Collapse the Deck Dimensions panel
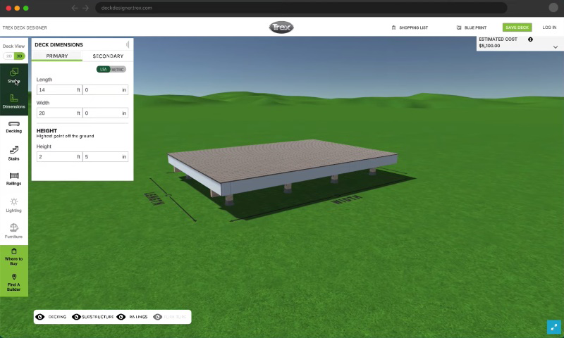This screenshot has width=564, height=338. [128, 44]
